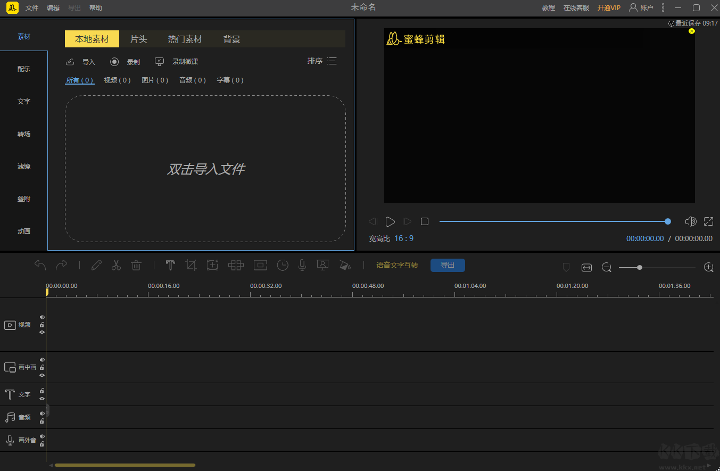Open the 编辑 menu

[53, 8]
